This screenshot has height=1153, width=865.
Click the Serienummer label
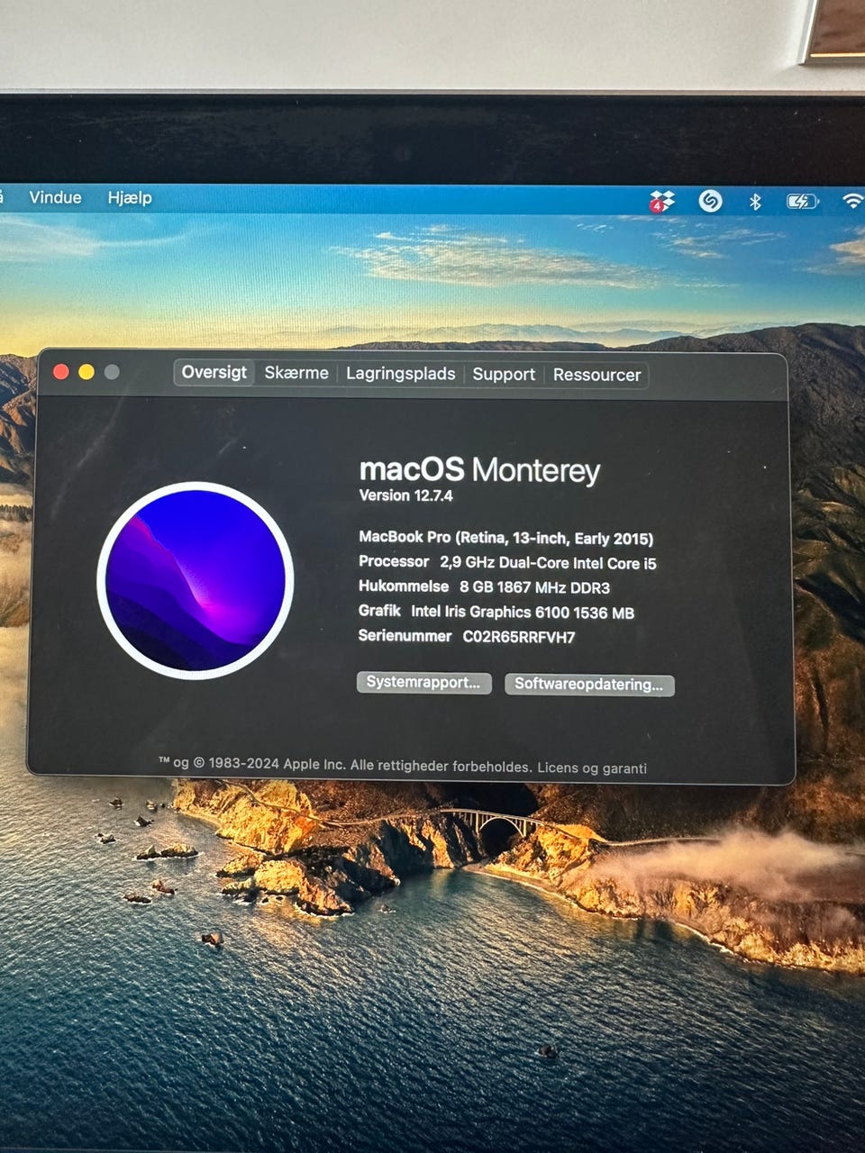click(405, 636)
